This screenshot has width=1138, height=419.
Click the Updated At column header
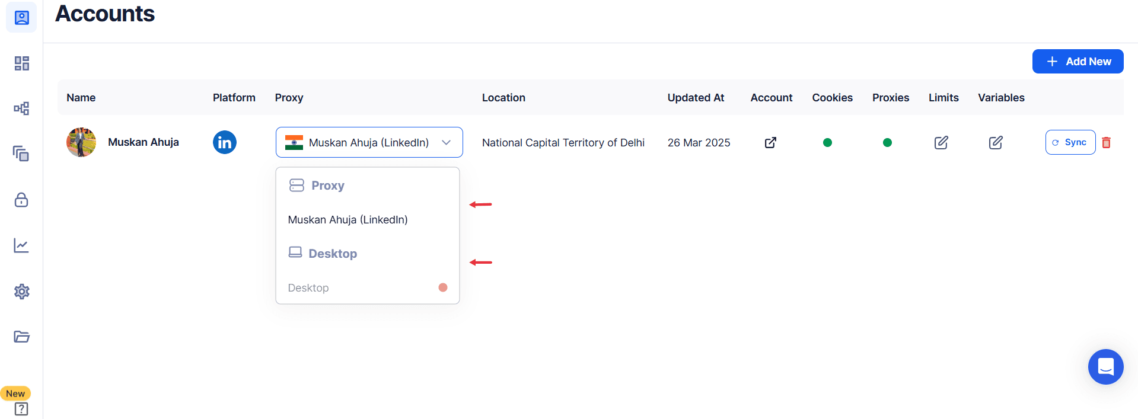point(696,98)
